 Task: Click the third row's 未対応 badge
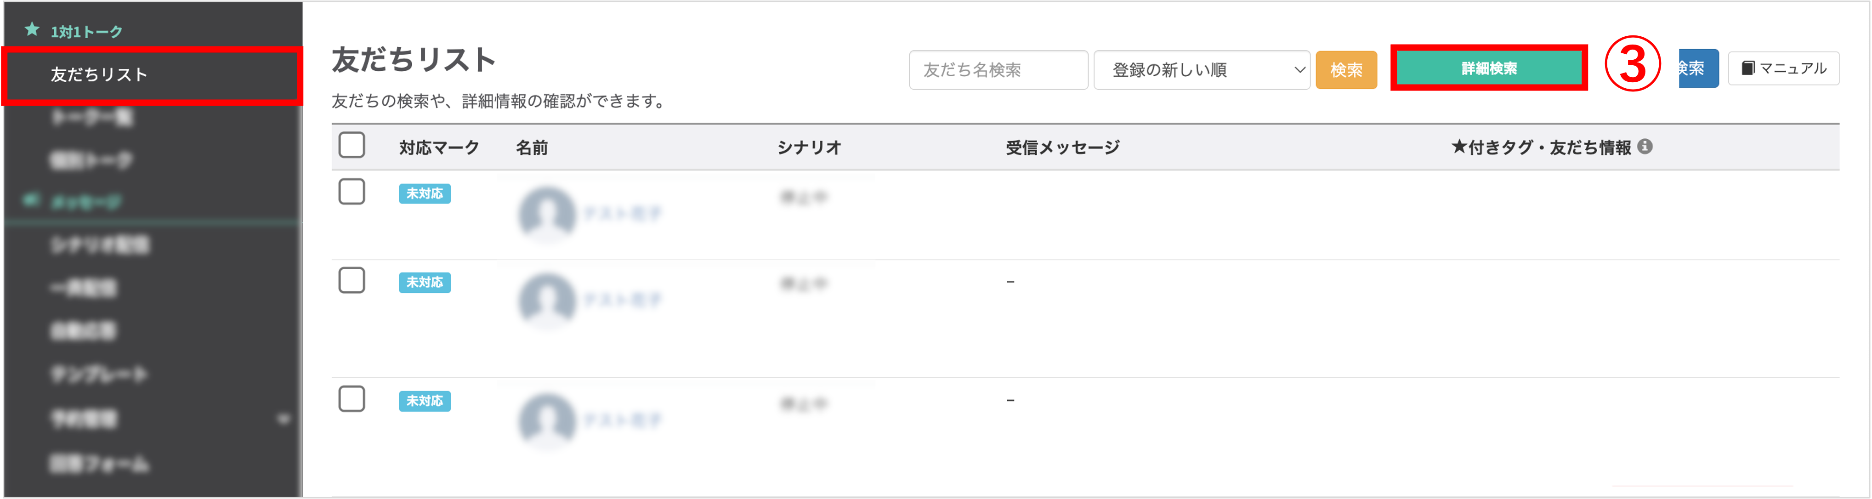(x=425, y=401)
